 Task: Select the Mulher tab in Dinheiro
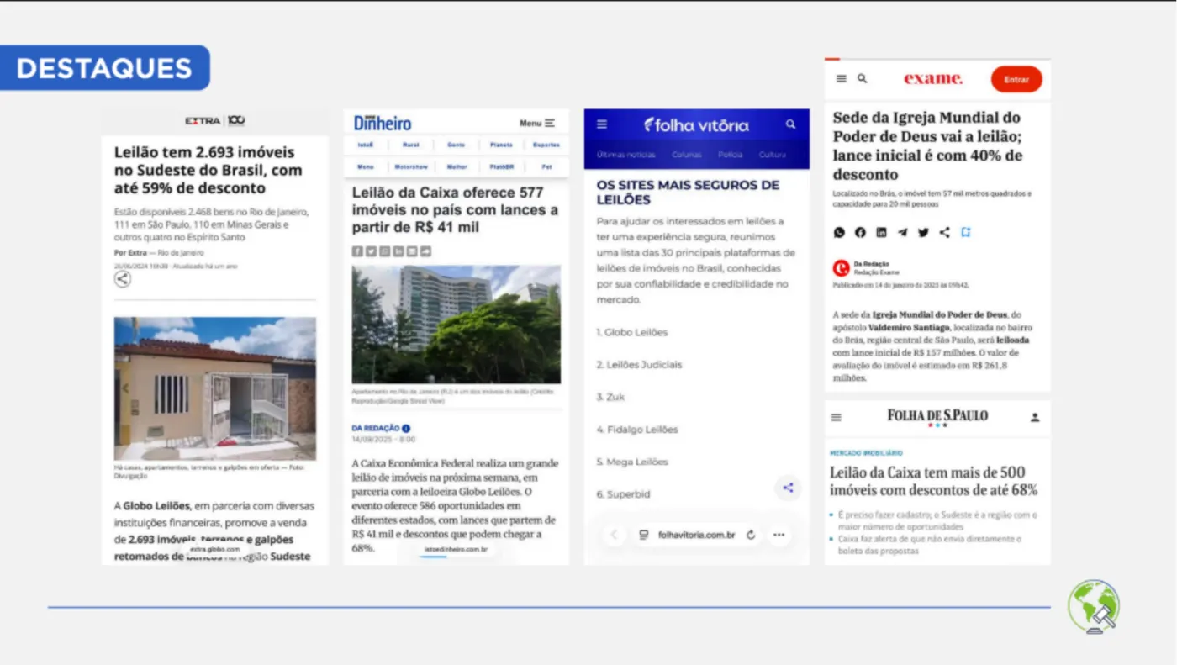(456, 166)
